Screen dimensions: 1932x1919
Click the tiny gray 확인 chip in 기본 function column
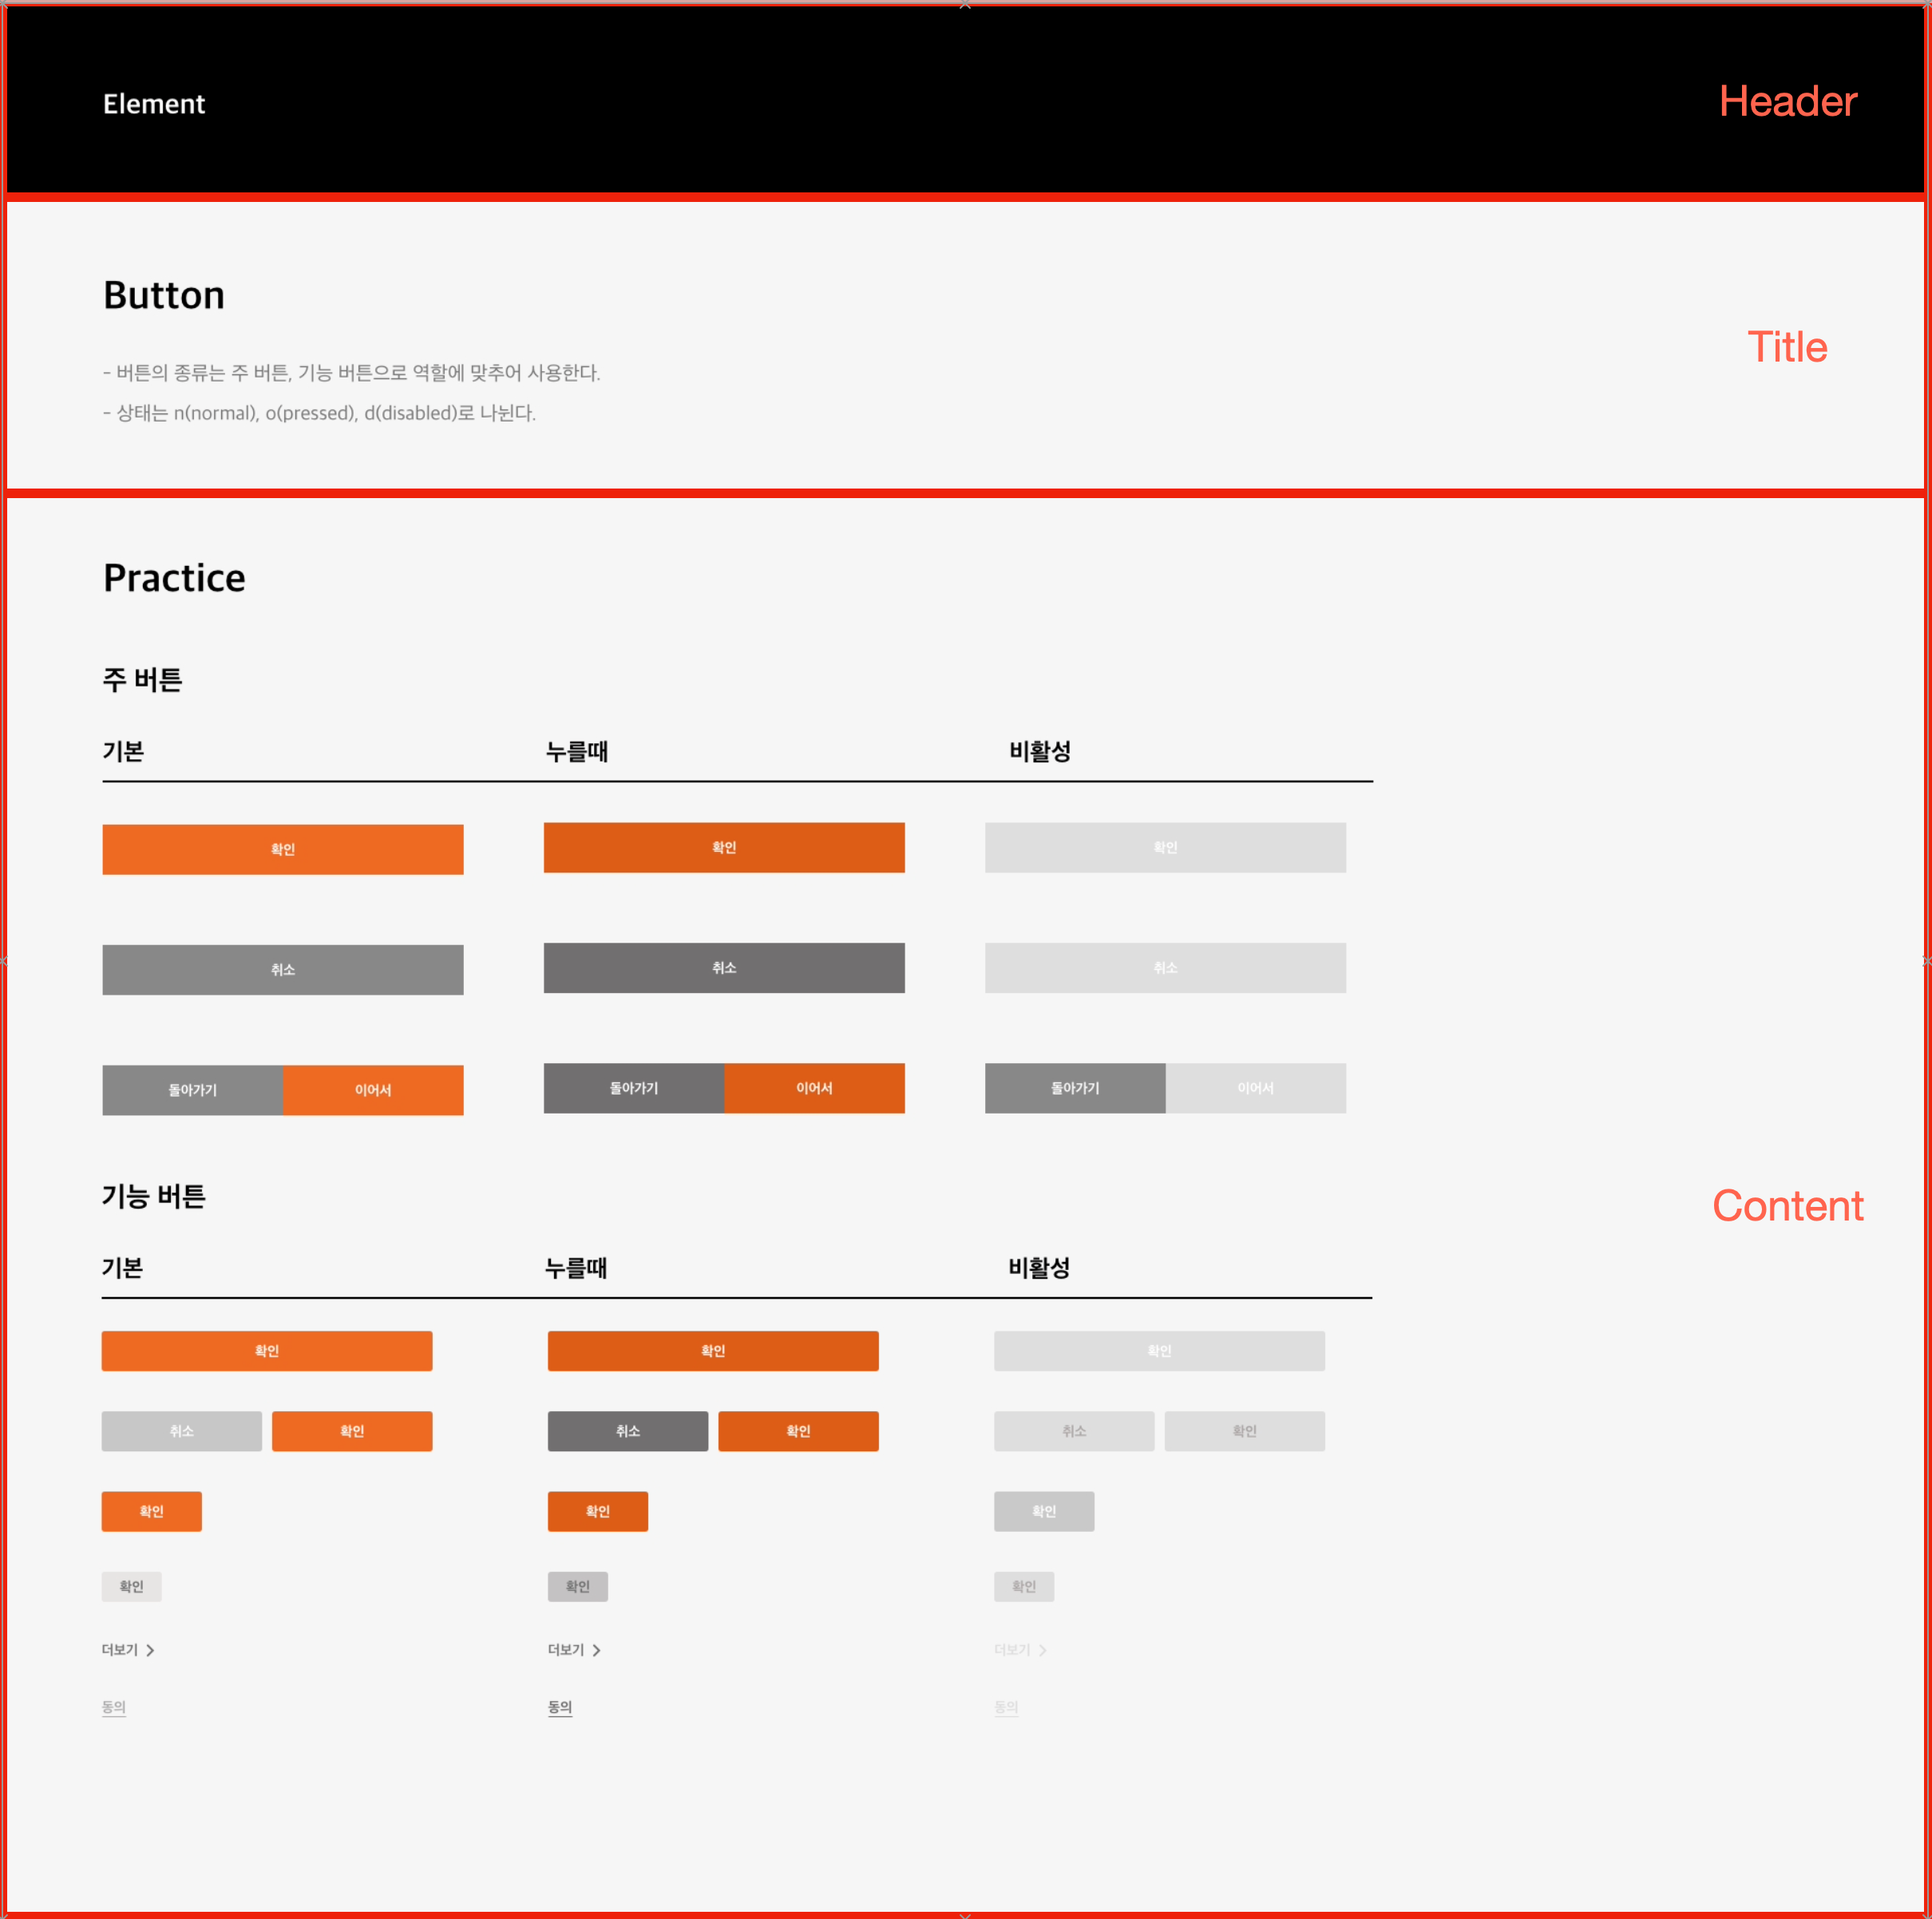pos(132,1586)
